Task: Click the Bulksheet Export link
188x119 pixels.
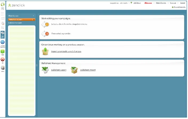Action: (59, 70)
